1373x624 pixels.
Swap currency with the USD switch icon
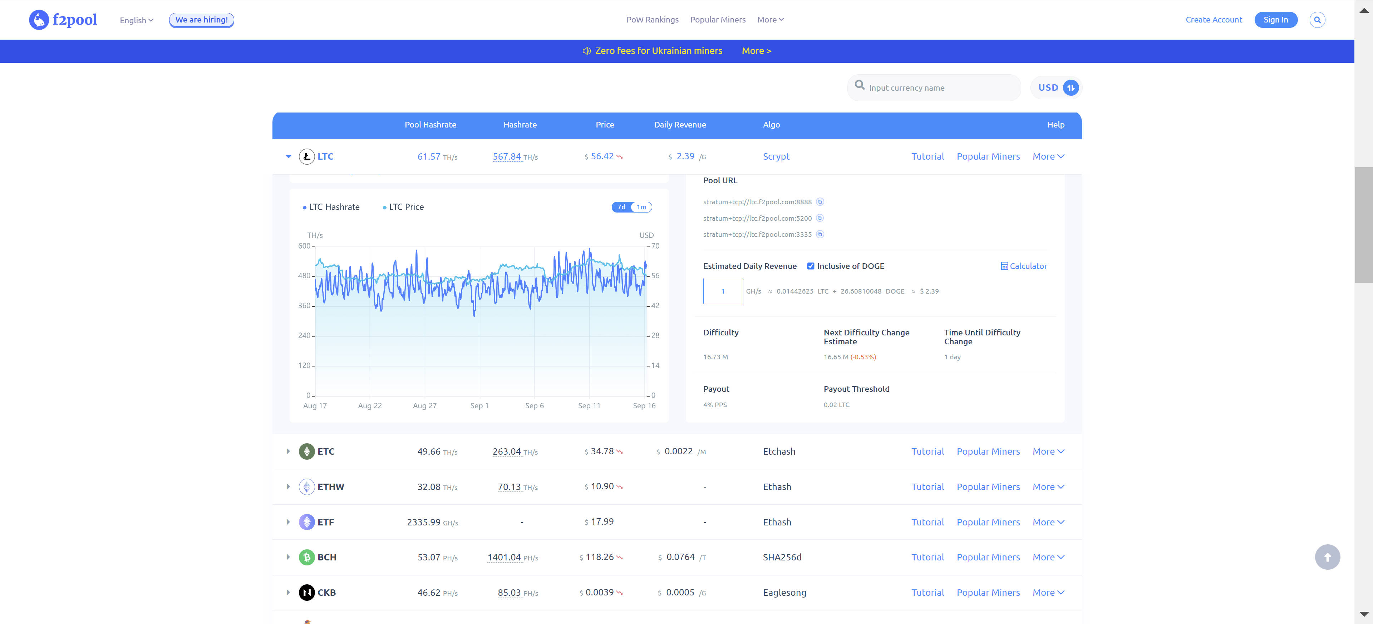tap(1070, 88)
